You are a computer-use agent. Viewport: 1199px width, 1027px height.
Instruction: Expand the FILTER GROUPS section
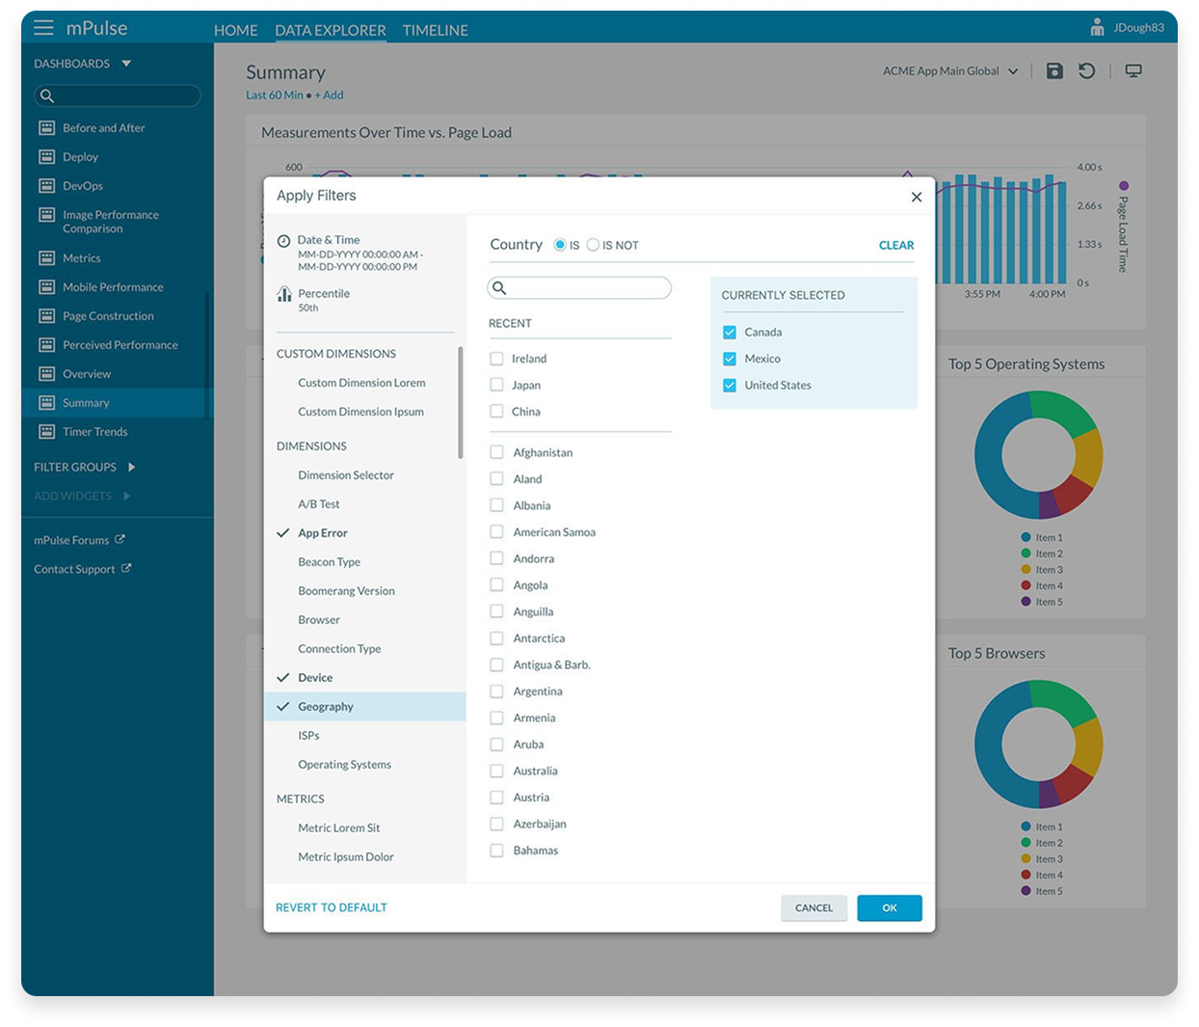click(x=131, y=467)
